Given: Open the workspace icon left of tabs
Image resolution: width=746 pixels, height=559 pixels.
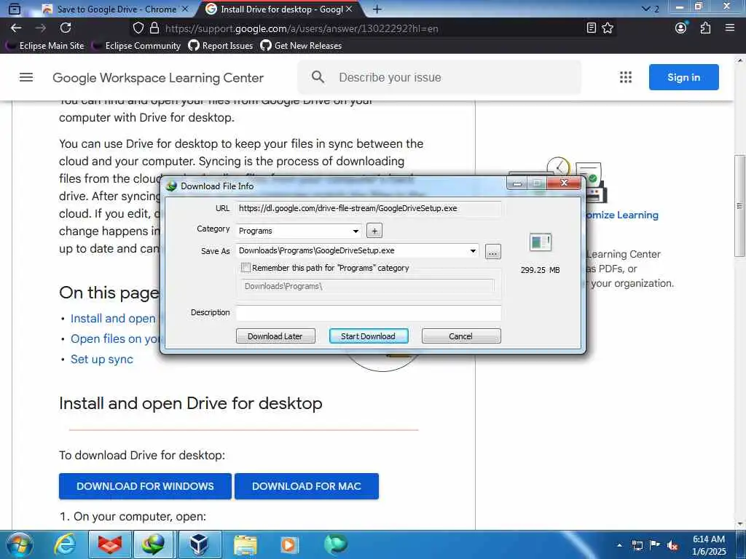Looking at the screenshot, I should [15, 9].
